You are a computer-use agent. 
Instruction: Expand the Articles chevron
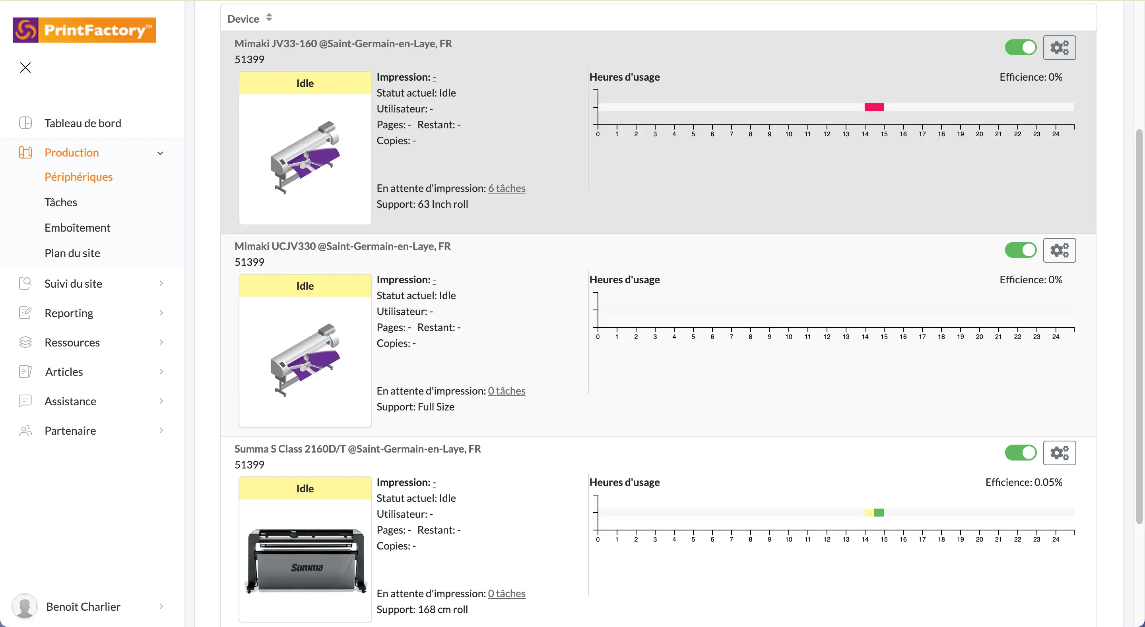click(x=161, y=372)
